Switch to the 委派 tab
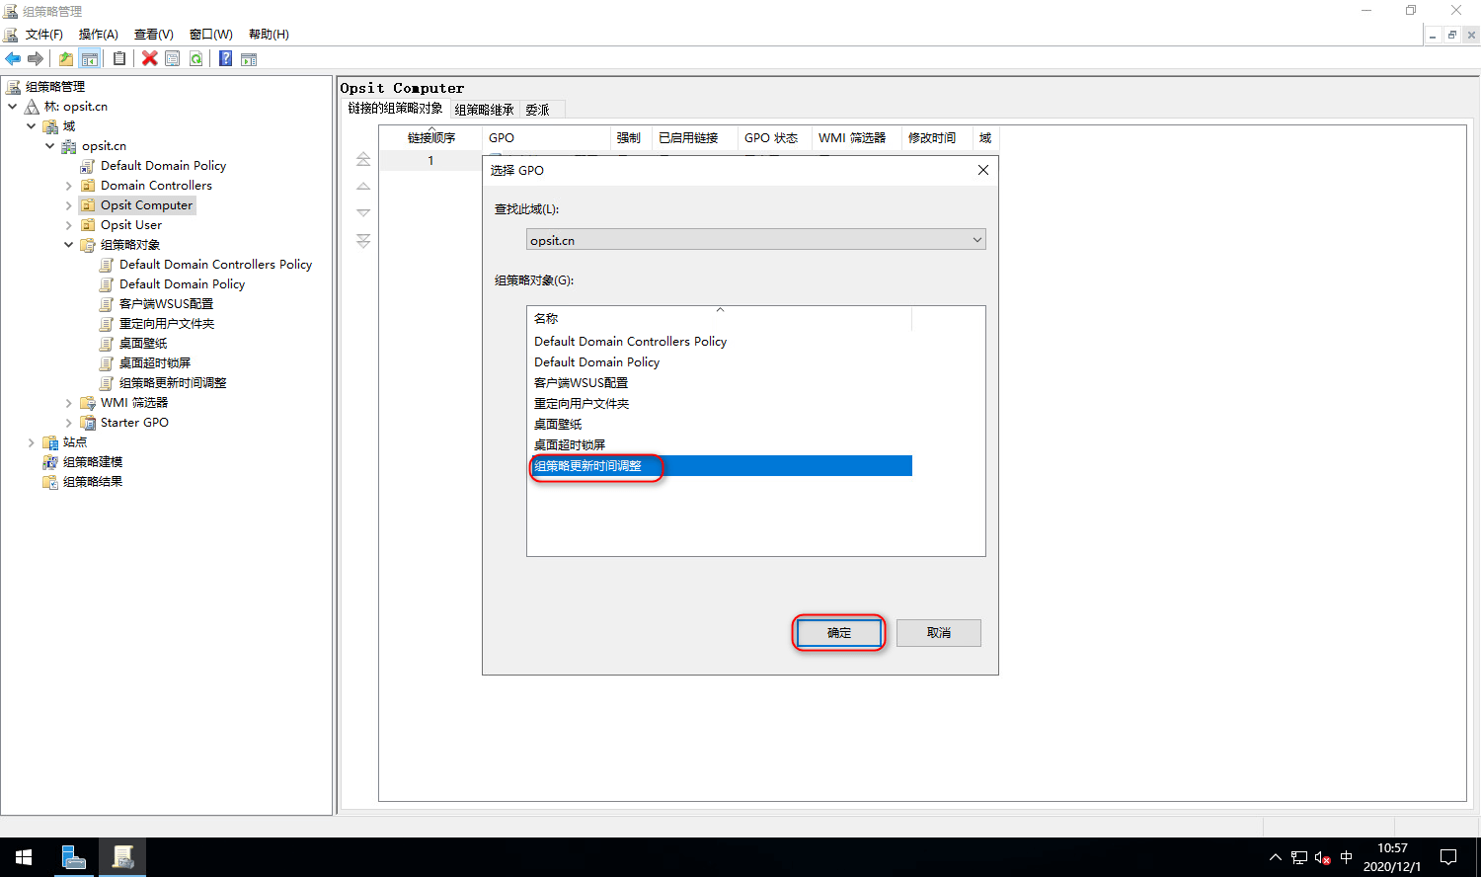Image resolution: width=1481 pixels, height=877 pixels. point(538,110)
